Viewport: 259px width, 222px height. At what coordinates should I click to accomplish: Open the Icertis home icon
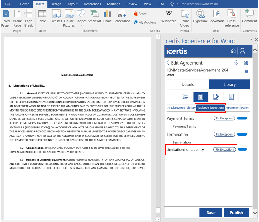pyautogui.click(x=233, y=51)
